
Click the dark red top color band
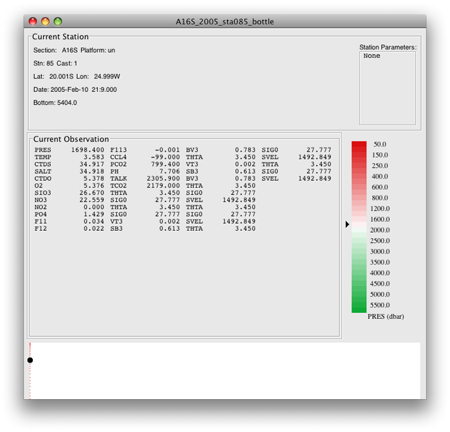[x=359, y=144]
